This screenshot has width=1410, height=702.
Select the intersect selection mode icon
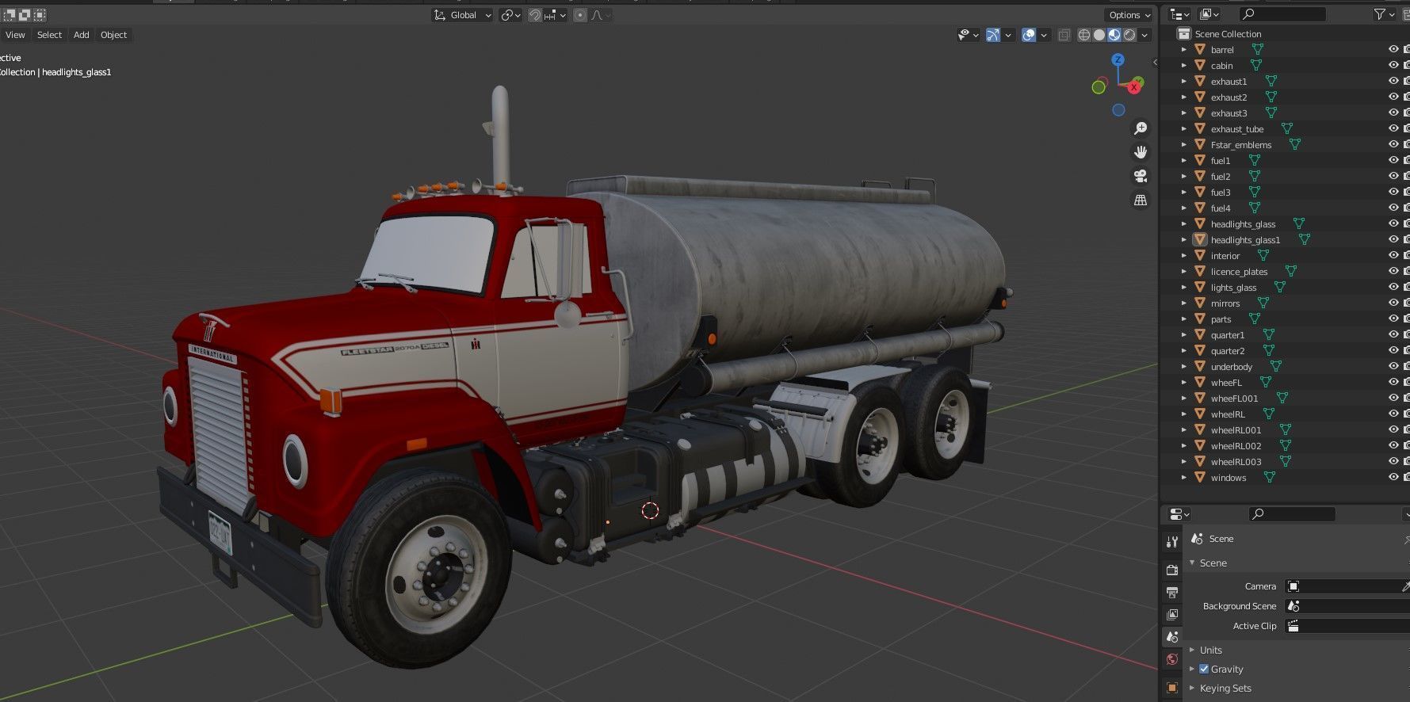(x=40, y=15)
